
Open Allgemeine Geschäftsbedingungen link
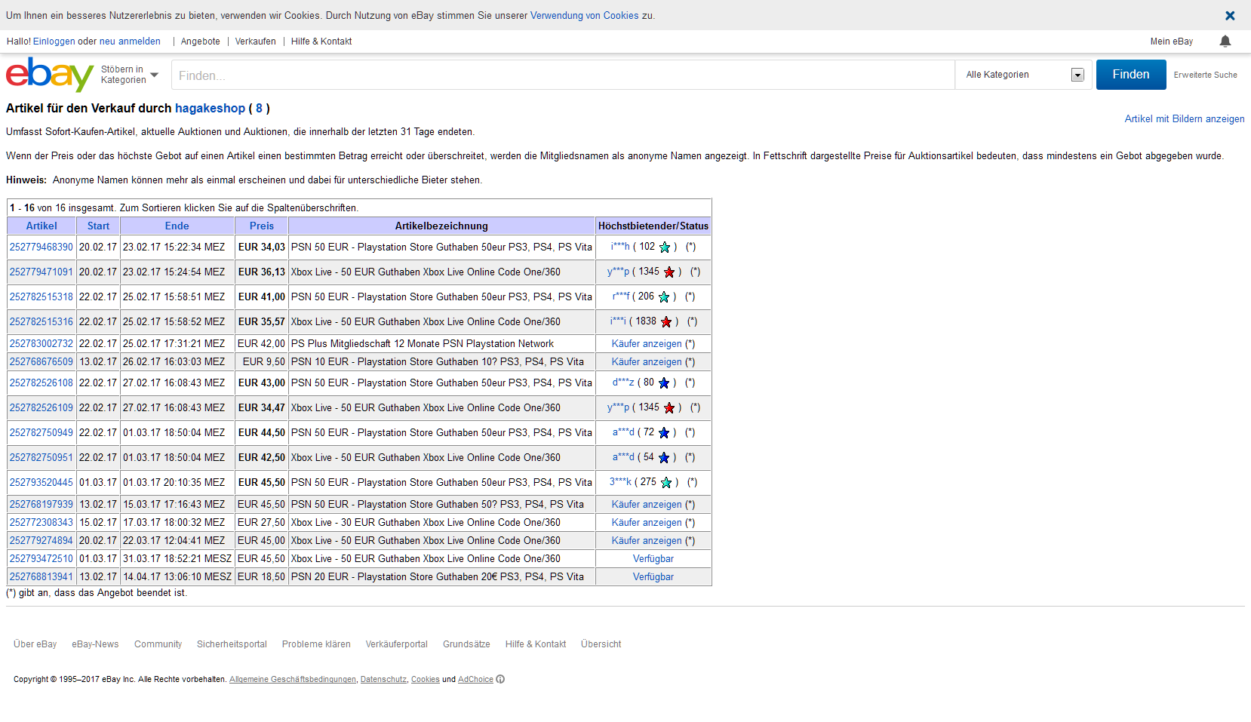(293, 679)
